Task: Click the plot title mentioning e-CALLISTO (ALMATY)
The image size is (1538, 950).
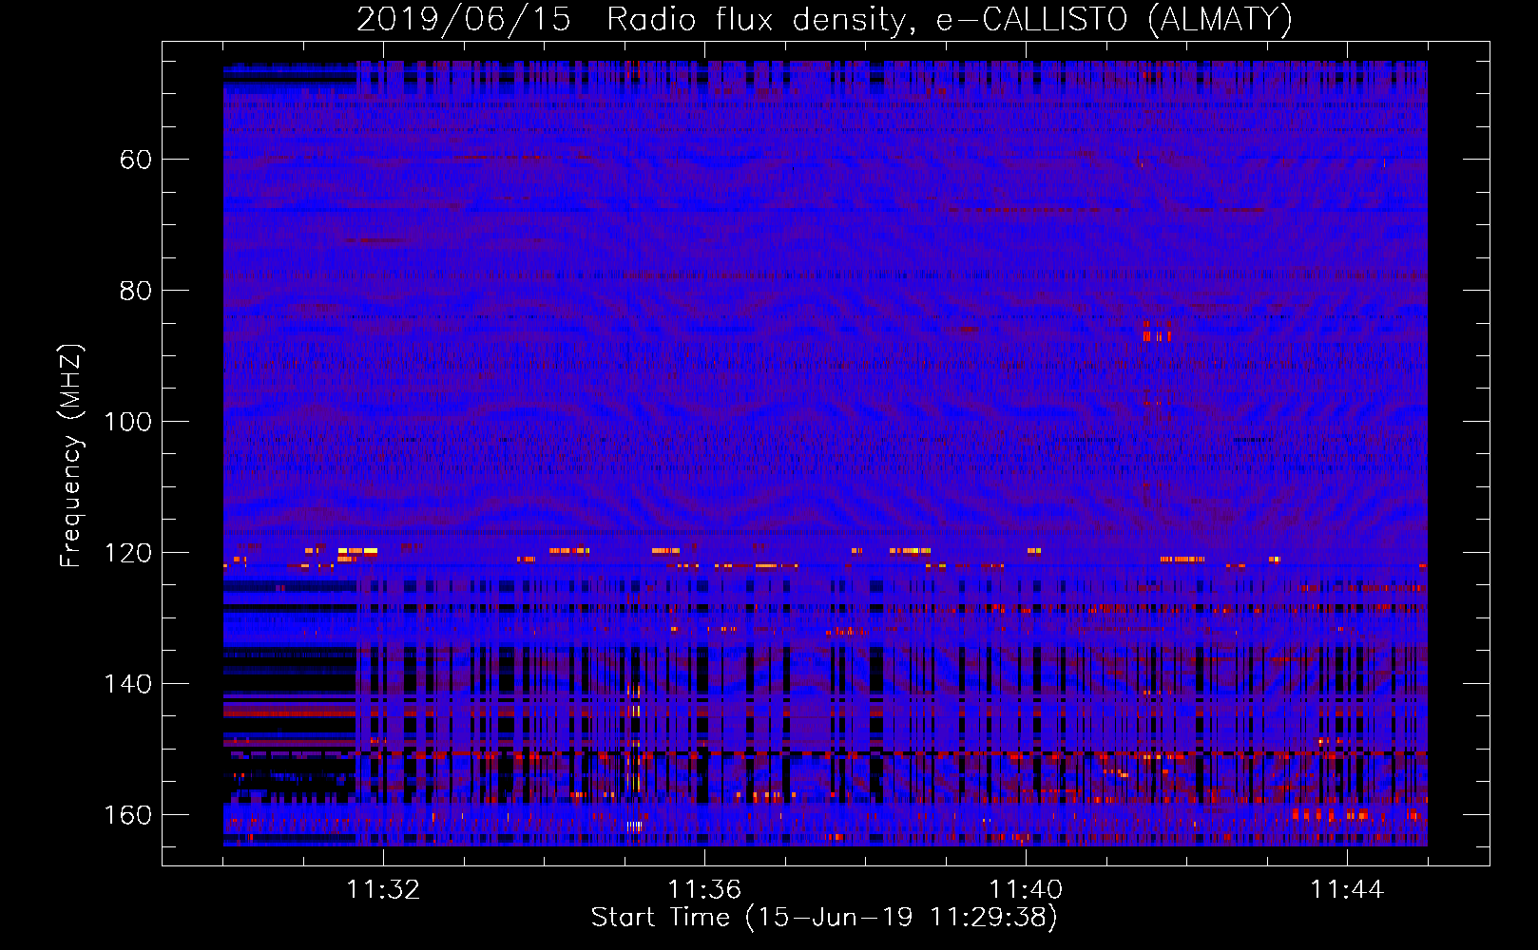Action: pyautogui.click(x=825, y=20)
